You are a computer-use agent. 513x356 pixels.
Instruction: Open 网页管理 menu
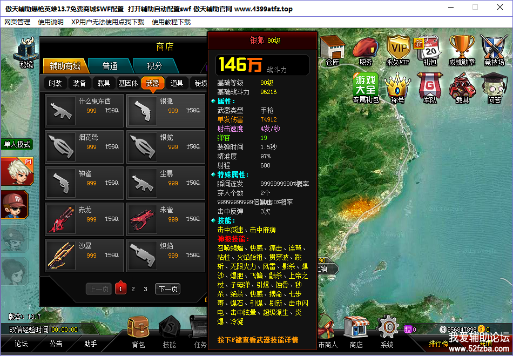[x=17, y=22]
